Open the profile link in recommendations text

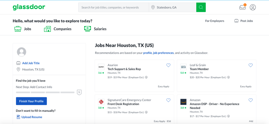coord(147,53)
